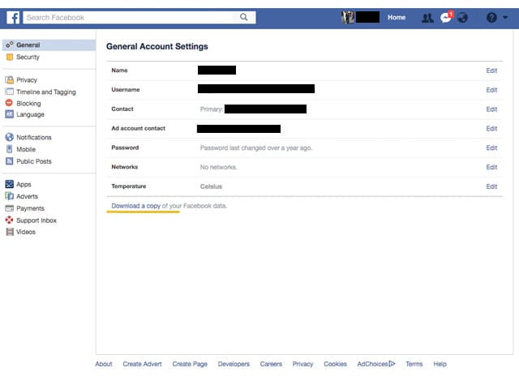This screenshot has height=389, width=519.
Task: Open Create Page footer link
Action: point(190,364)
